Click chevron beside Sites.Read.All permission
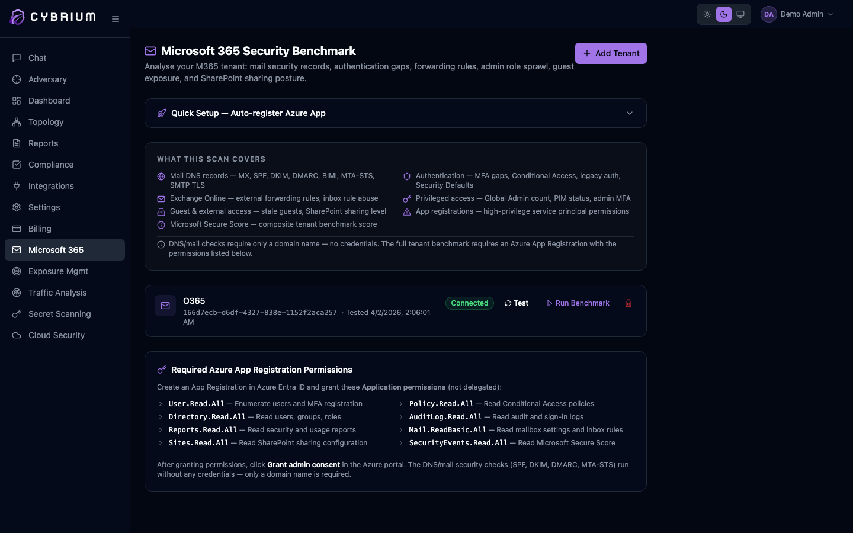Image resolution: width=853 pixels, height=533 pixels. (161, 443)
